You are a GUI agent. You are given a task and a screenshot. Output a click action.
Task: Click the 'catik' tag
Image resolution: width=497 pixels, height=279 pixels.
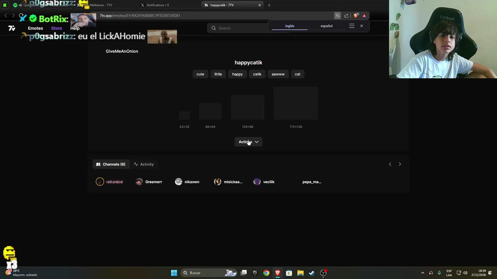(x=257, y=74)
